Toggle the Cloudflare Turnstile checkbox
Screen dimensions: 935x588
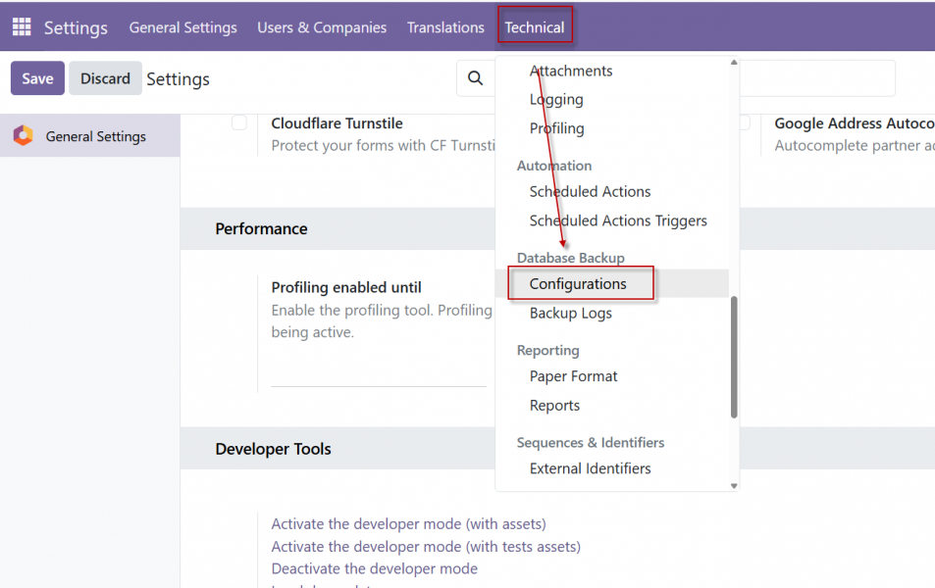(x=239, y=122)
